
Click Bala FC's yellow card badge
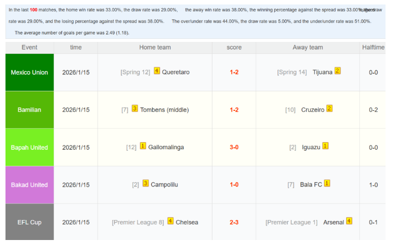327,184
